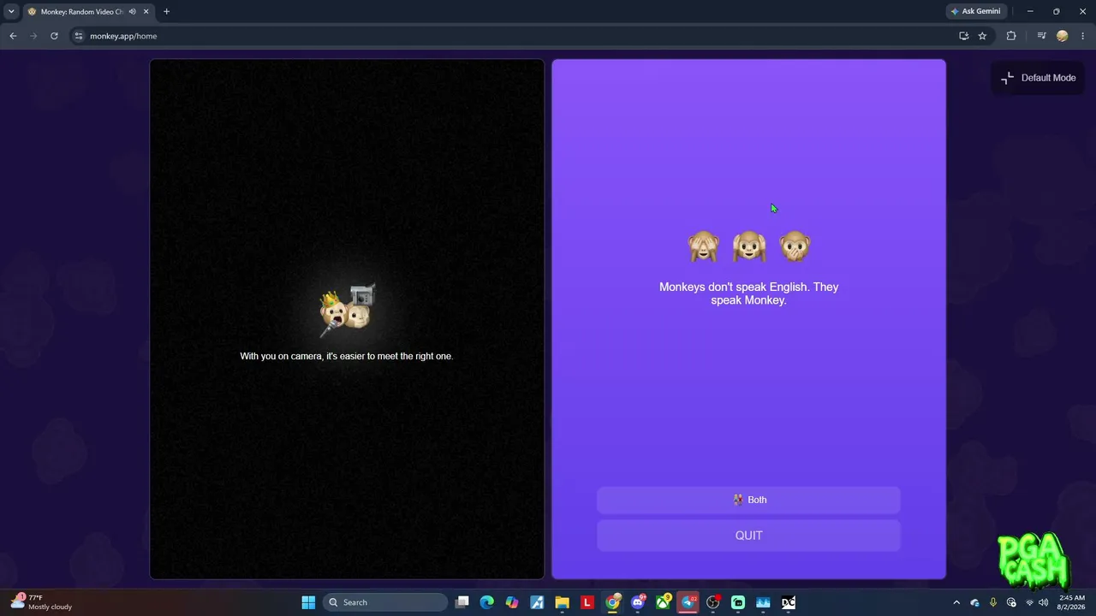Screen dimensions: 1096x616
Task: Open a new browser tab
Action: 166,12
